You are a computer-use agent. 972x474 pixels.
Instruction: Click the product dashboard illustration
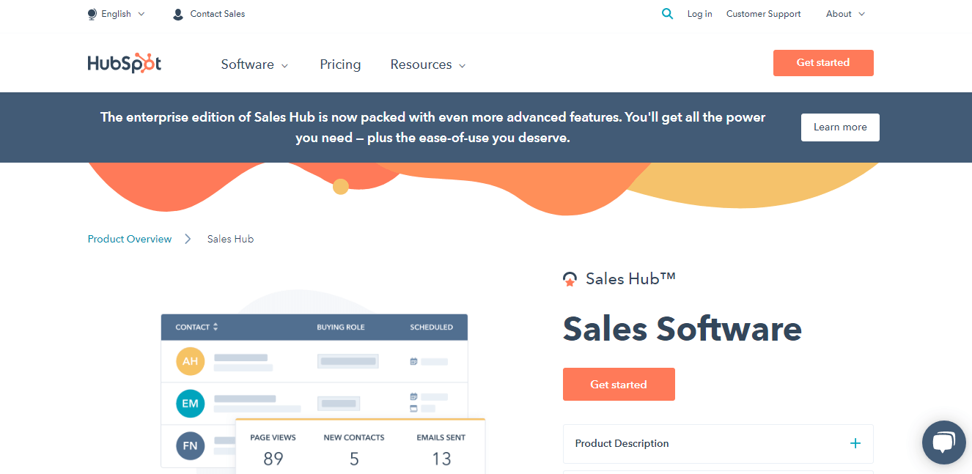point(323,381)
